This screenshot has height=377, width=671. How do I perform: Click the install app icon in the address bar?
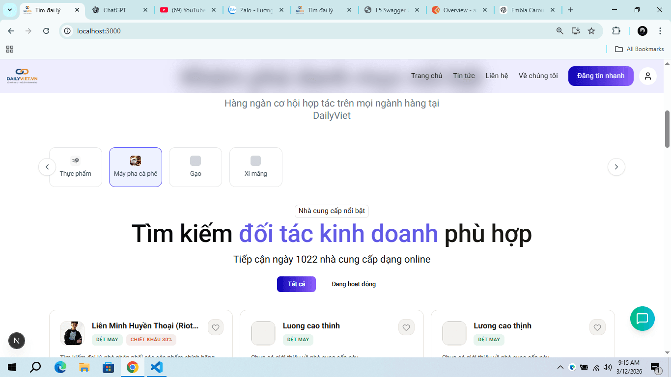tap(576, 31)
